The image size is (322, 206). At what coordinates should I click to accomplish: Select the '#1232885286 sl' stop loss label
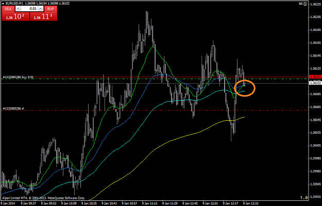click(13, 108)
